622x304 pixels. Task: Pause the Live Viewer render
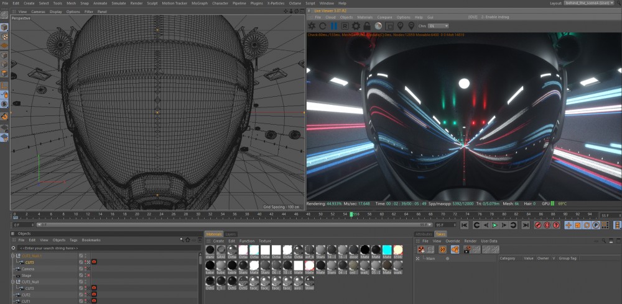tap(334, 25)
